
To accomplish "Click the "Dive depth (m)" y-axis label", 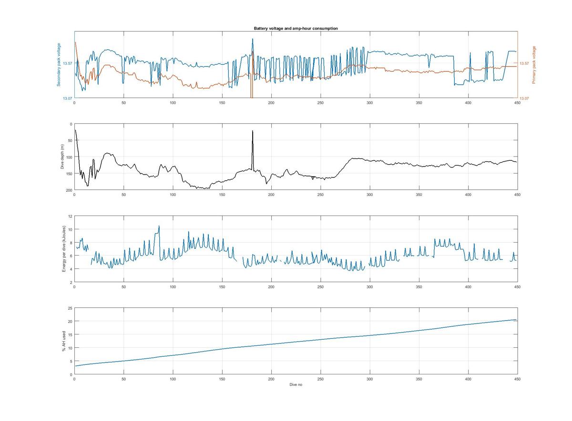I will pyautogui.click(x=62, y=157).
